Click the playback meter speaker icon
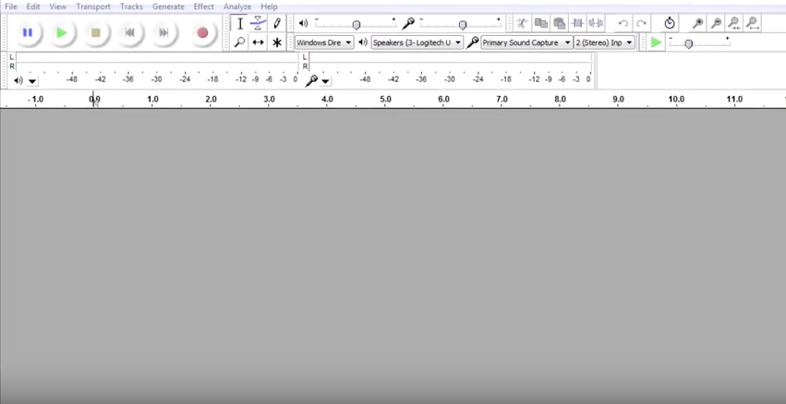The height and width of the screenshot is (404, 786). click(x=18, y=80)
